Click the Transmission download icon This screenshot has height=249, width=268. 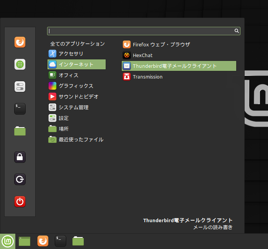click(x=127, y=77)
